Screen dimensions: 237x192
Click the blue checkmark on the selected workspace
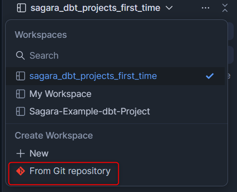[x=210, y=76]
